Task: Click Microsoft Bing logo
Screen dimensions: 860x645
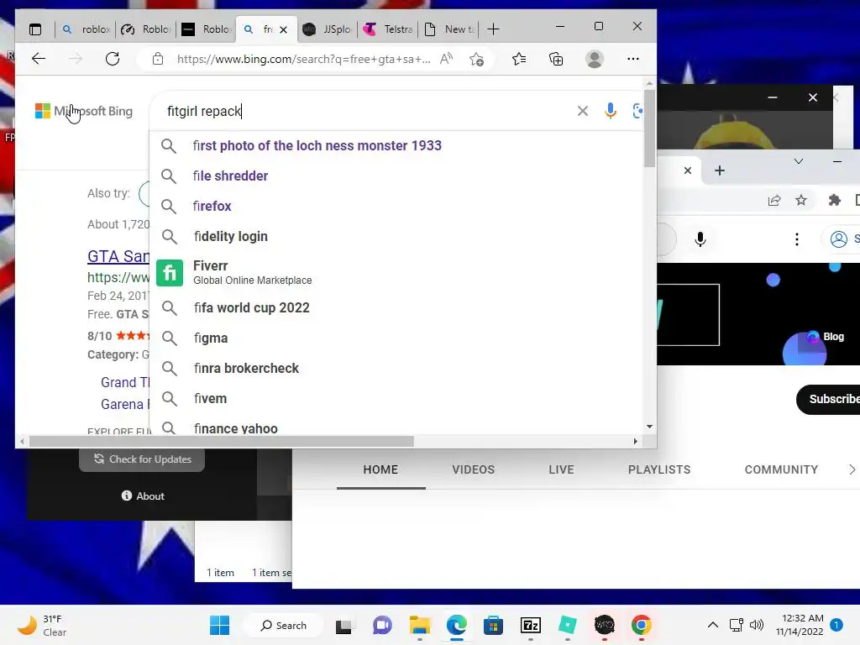Action: (84, 112)
